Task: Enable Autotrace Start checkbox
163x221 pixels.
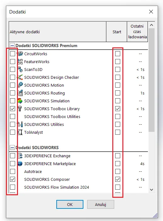Action: 118,171
